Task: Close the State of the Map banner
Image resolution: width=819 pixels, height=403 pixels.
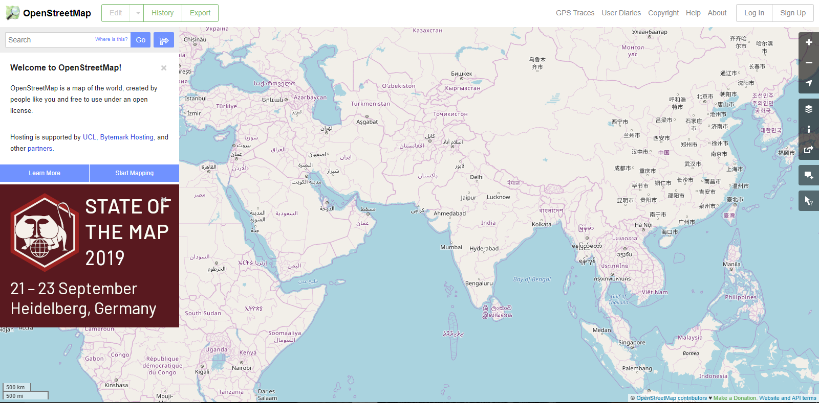Action: [164, 199]
